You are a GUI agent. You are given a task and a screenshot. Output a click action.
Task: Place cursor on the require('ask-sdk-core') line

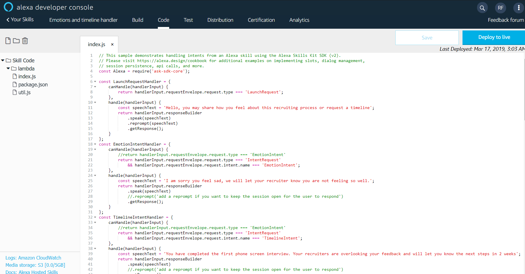click(144, 71)
